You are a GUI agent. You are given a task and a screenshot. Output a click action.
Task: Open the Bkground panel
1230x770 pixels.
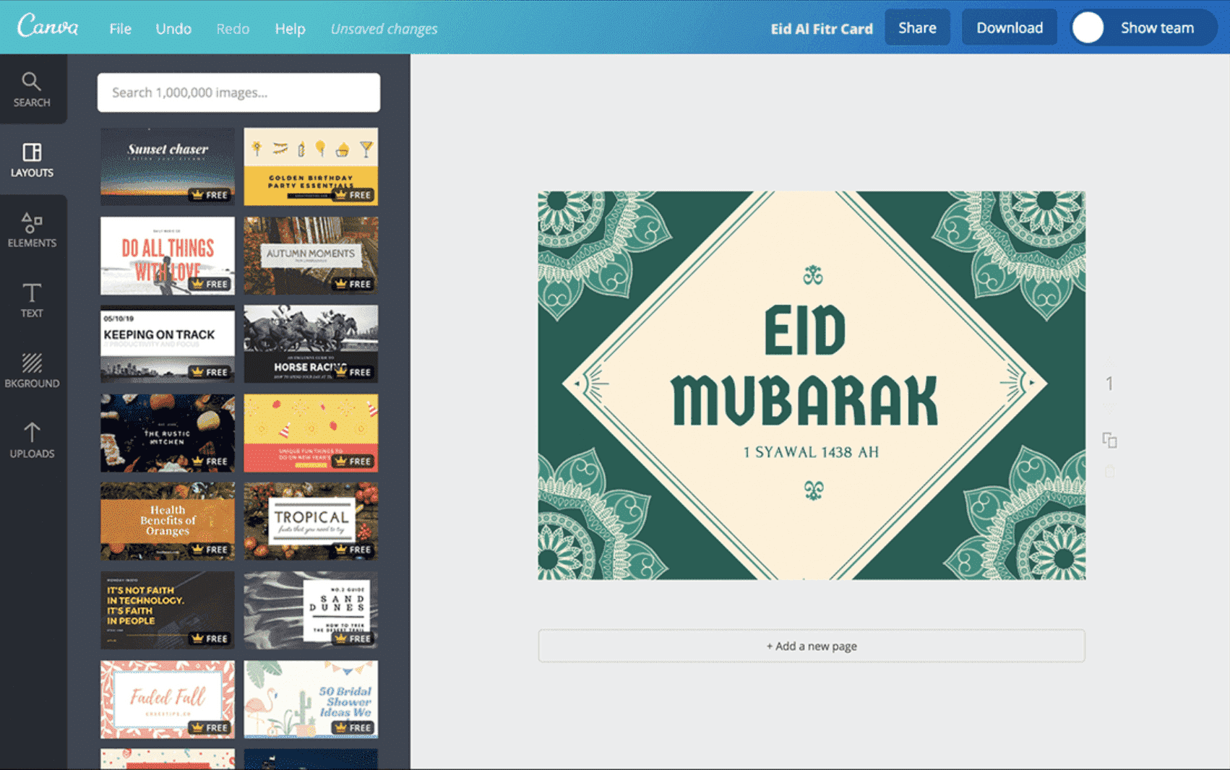pos(32,370)
